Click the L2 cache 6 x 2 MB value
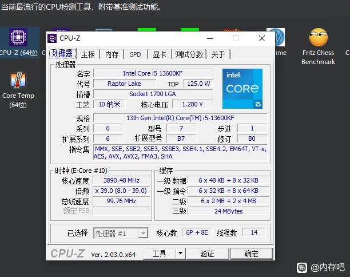Viewport: 350px width, 277px height. tap(229, 201)
